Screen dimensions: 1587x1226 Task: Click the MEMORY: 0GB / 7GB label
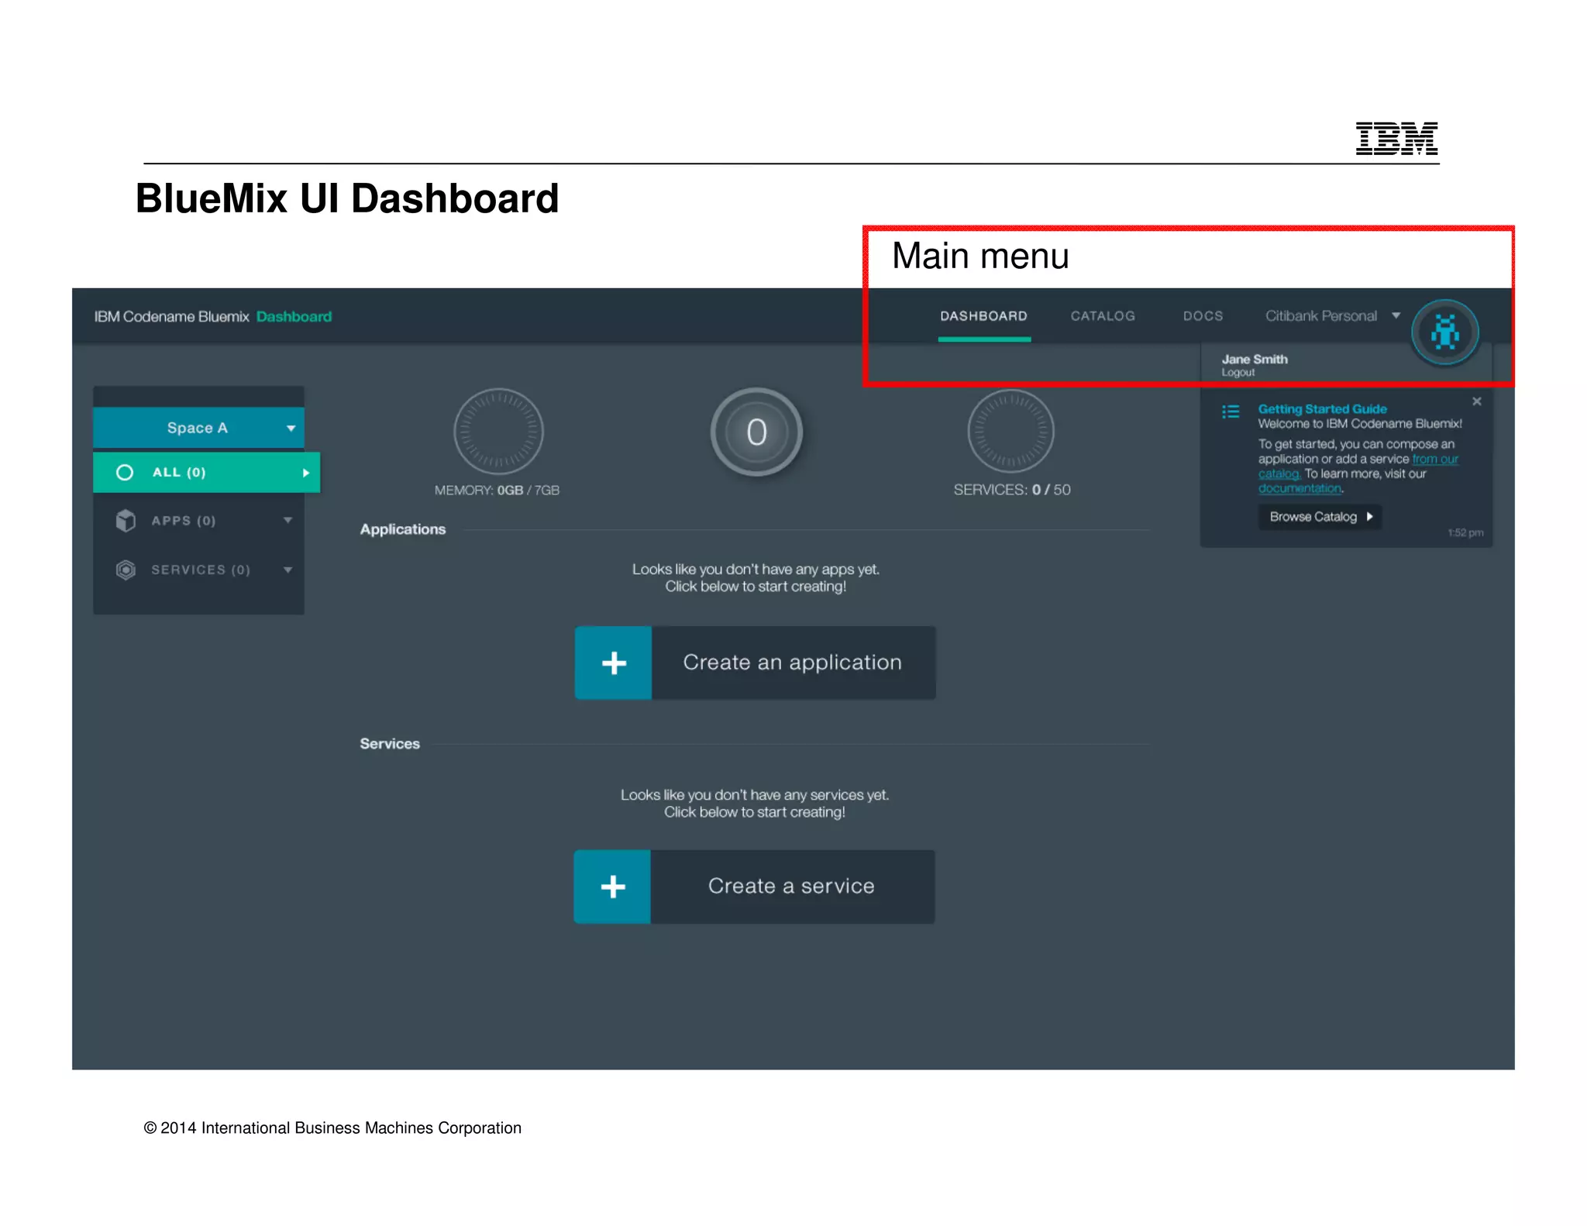[497, 491]
